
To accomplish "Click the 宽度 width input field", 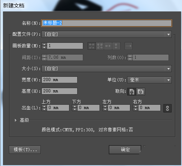I will 59,80.
